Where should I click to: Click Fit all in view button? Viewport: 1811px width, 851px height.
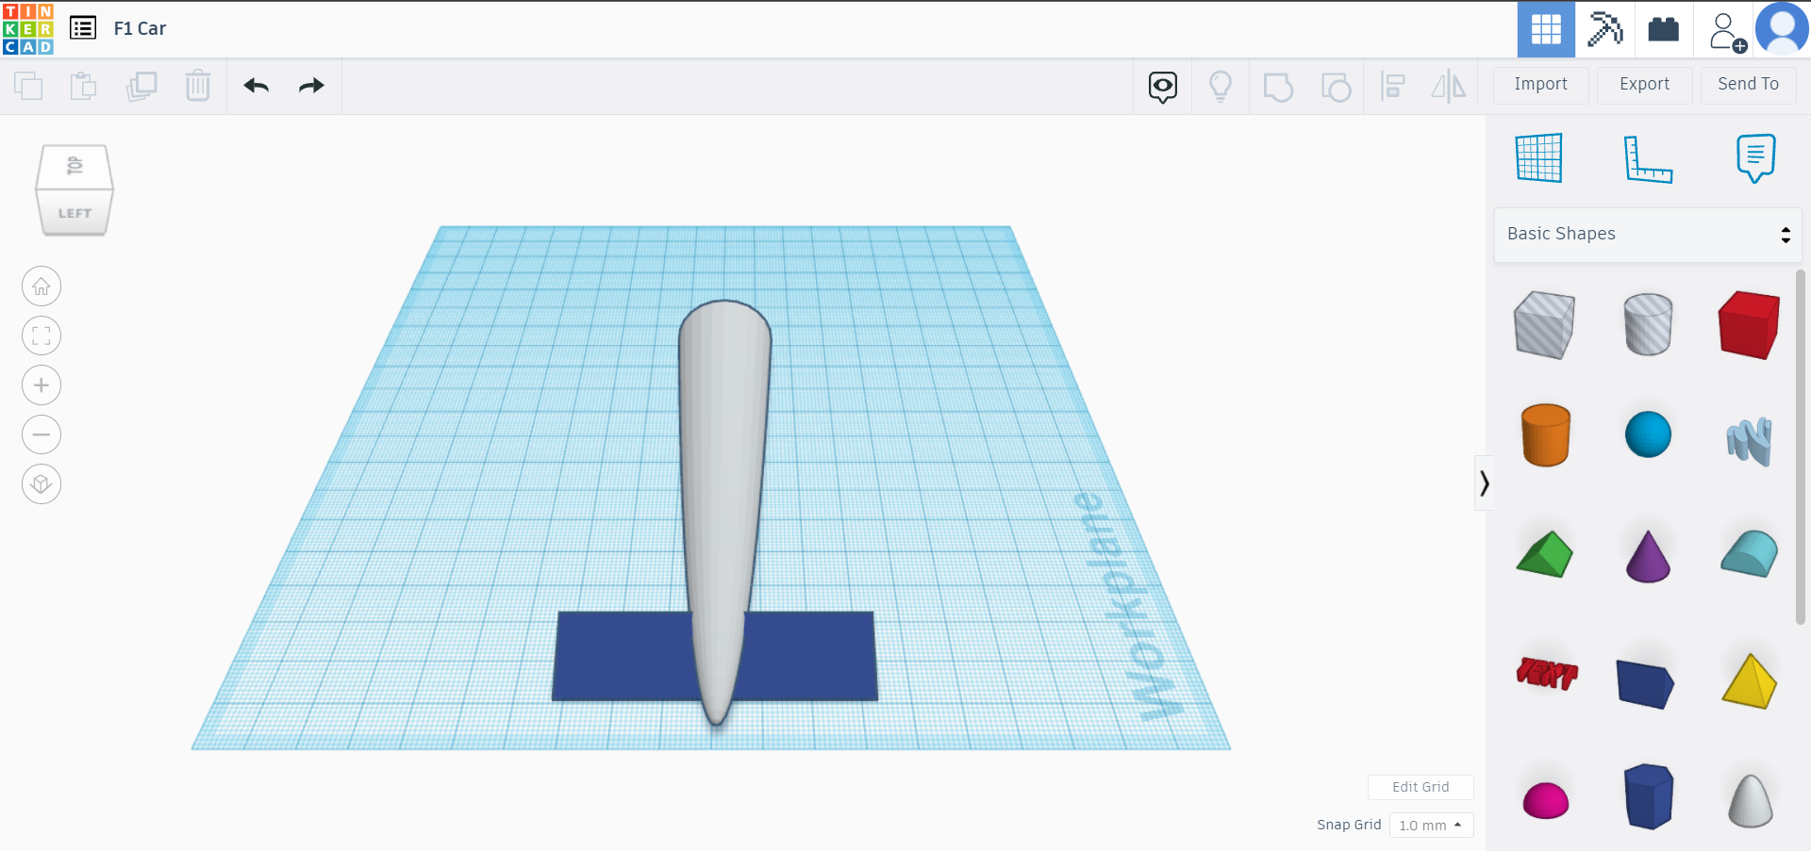pos(42,335)
